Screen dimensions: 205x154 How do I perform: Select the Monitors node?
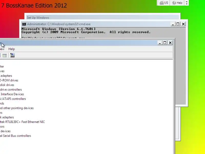[x=1, y=113]
